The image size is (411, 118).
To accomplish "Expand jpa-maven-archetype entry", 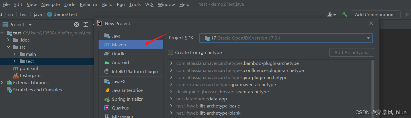I will pos(171,84).
